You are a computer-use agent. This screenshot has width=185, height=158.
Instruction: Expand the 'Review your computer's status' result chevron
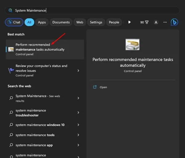(78, 71)
